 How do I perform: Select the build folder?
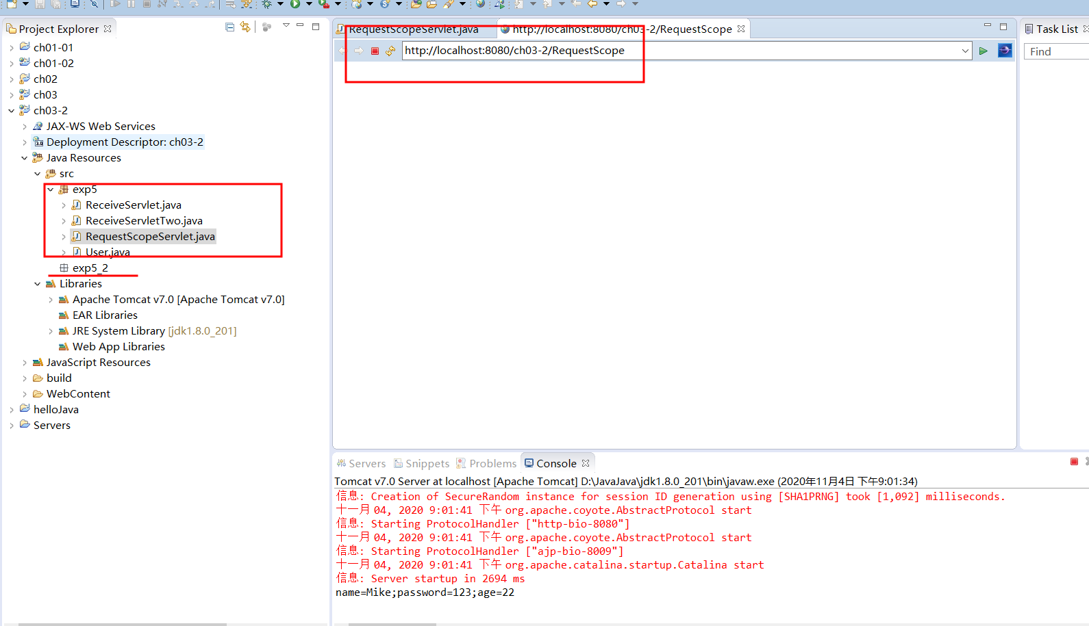[59, 378]
